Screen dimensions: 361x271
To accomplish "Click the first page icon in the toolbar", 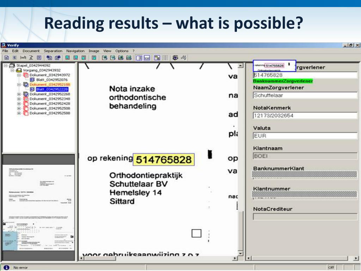I will (x=7, y=58).
